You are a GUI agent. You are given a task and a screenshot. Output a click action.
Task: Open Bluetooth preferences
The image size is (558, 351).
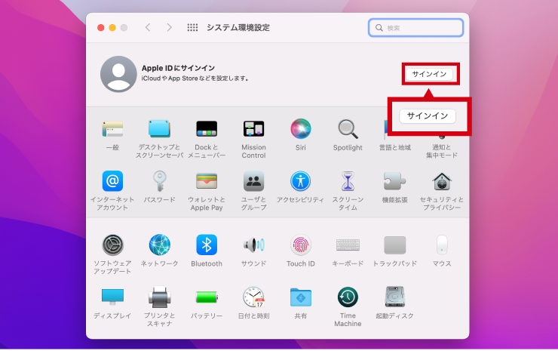click(x=207, y=245)
